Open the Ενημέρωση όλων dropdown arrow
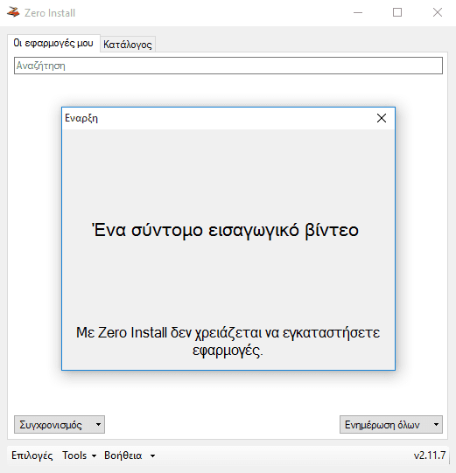456x473 pixels. pyautogui.click(x=436, y=424)
